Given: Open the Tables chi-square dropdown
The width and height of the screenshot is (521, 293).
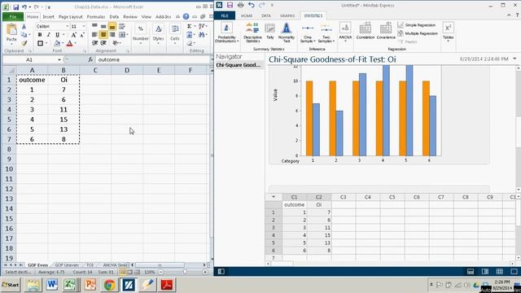Looking at the screenshot, I should coord(448,33).
